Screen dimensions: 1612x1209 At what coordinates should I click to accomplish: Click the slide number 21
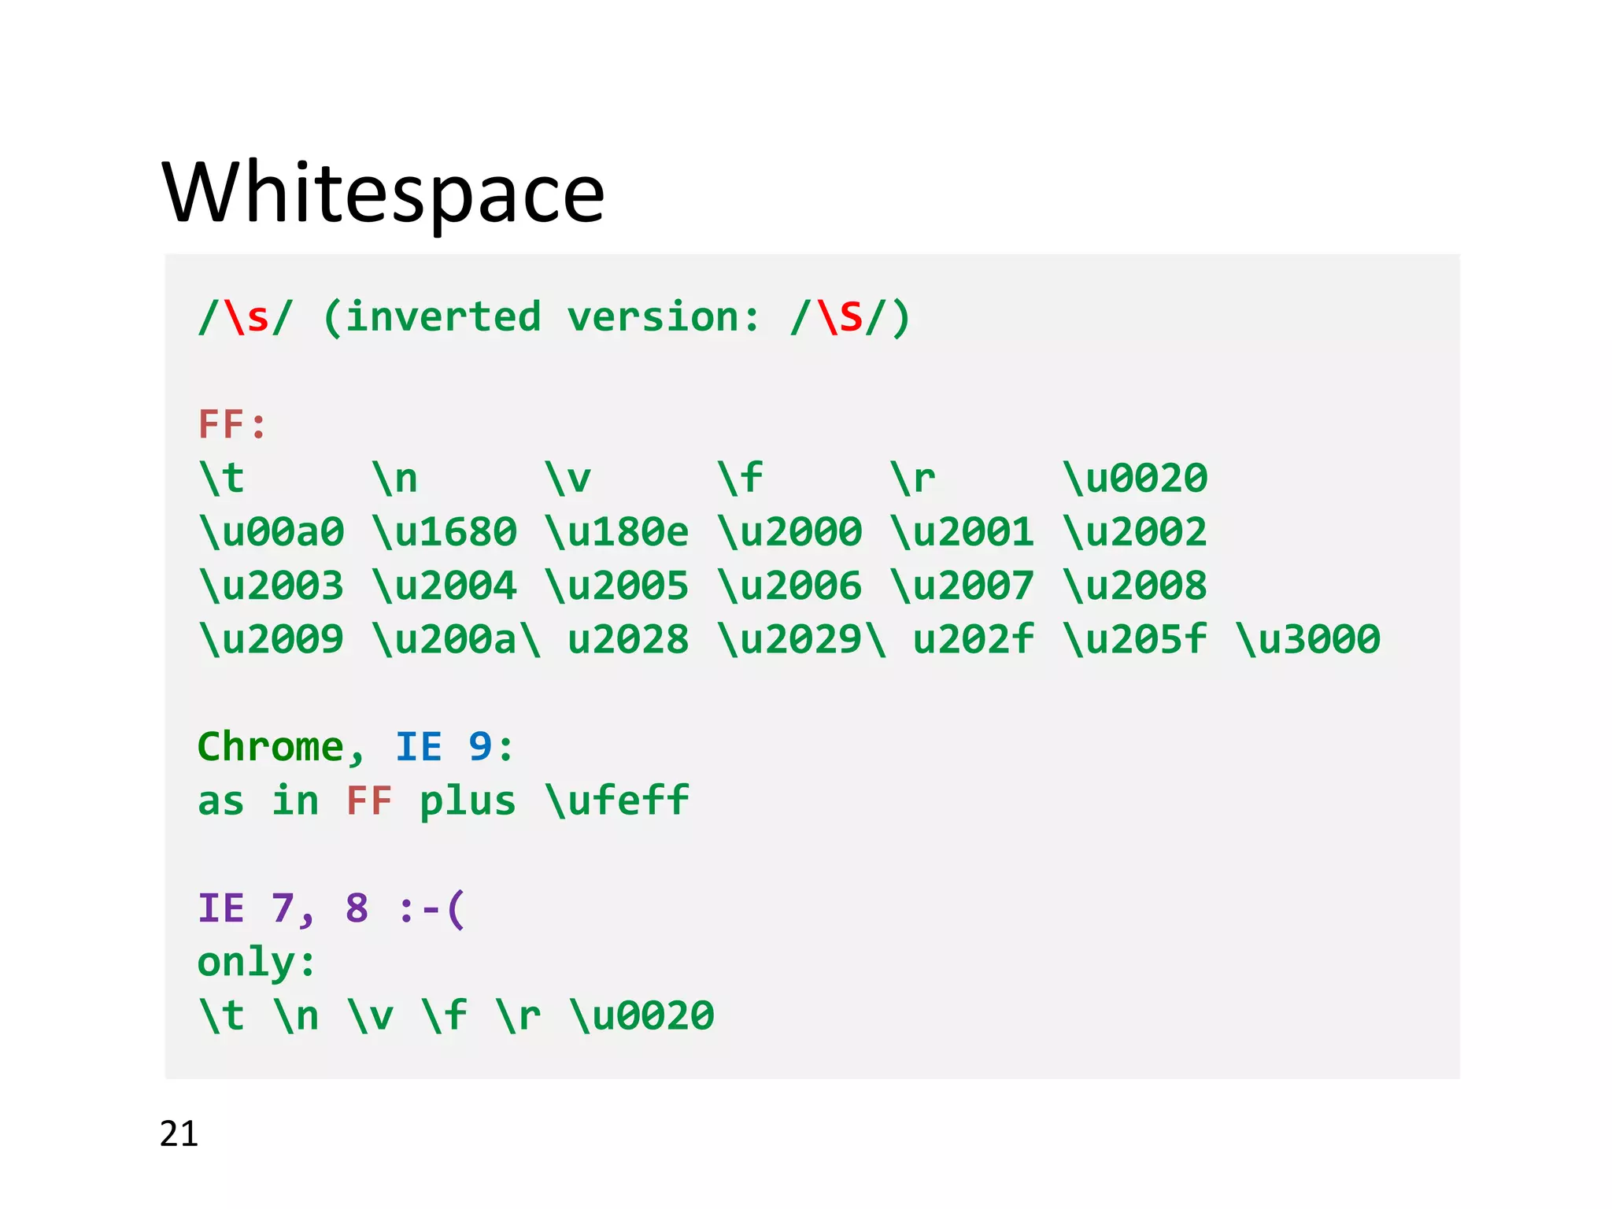[x=179, y=1134]
